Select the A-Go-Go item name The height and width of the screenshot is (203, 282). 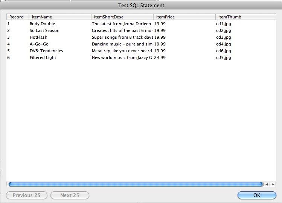tap(39, 44)
